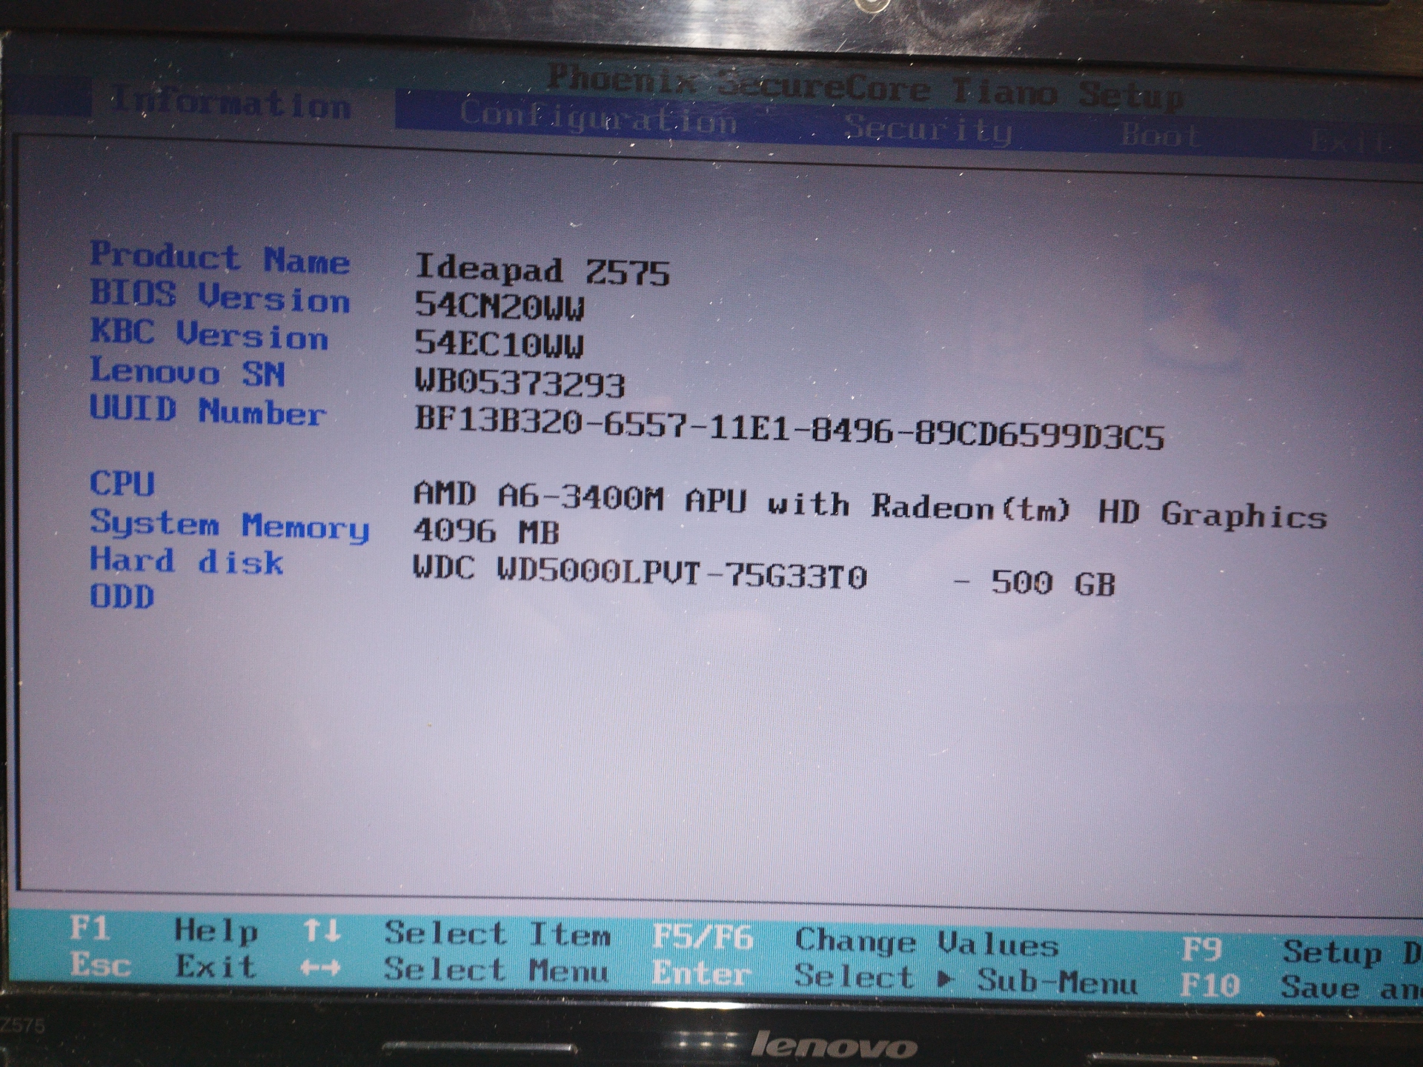Image resolution: width=1423 pixels, height=1067 pixels.
Task: Click the ODD label
Action: 122,596
